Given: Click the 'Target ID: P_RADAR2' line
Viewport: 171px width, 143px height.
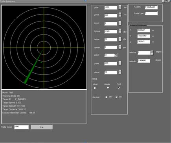Looking at the screenshot, I should [x=14, y=100].
